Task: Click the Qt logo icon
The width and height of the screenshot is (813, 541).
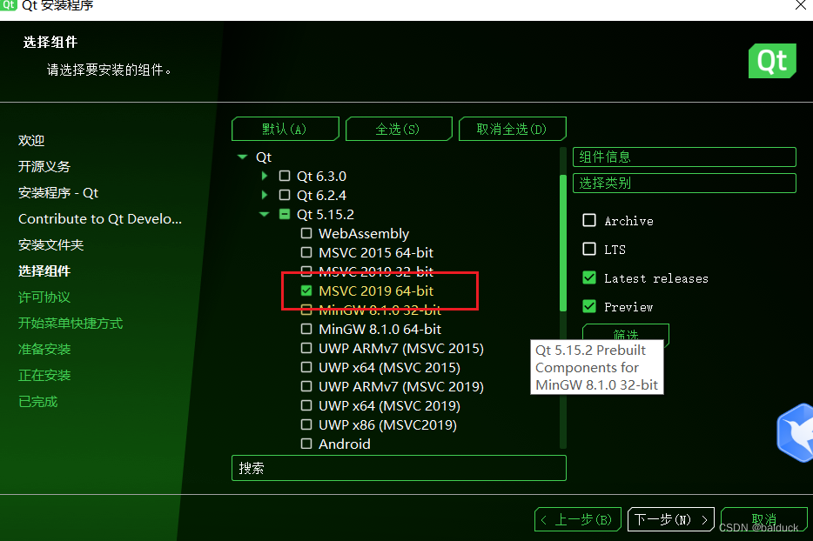Action: click(771, 61)
